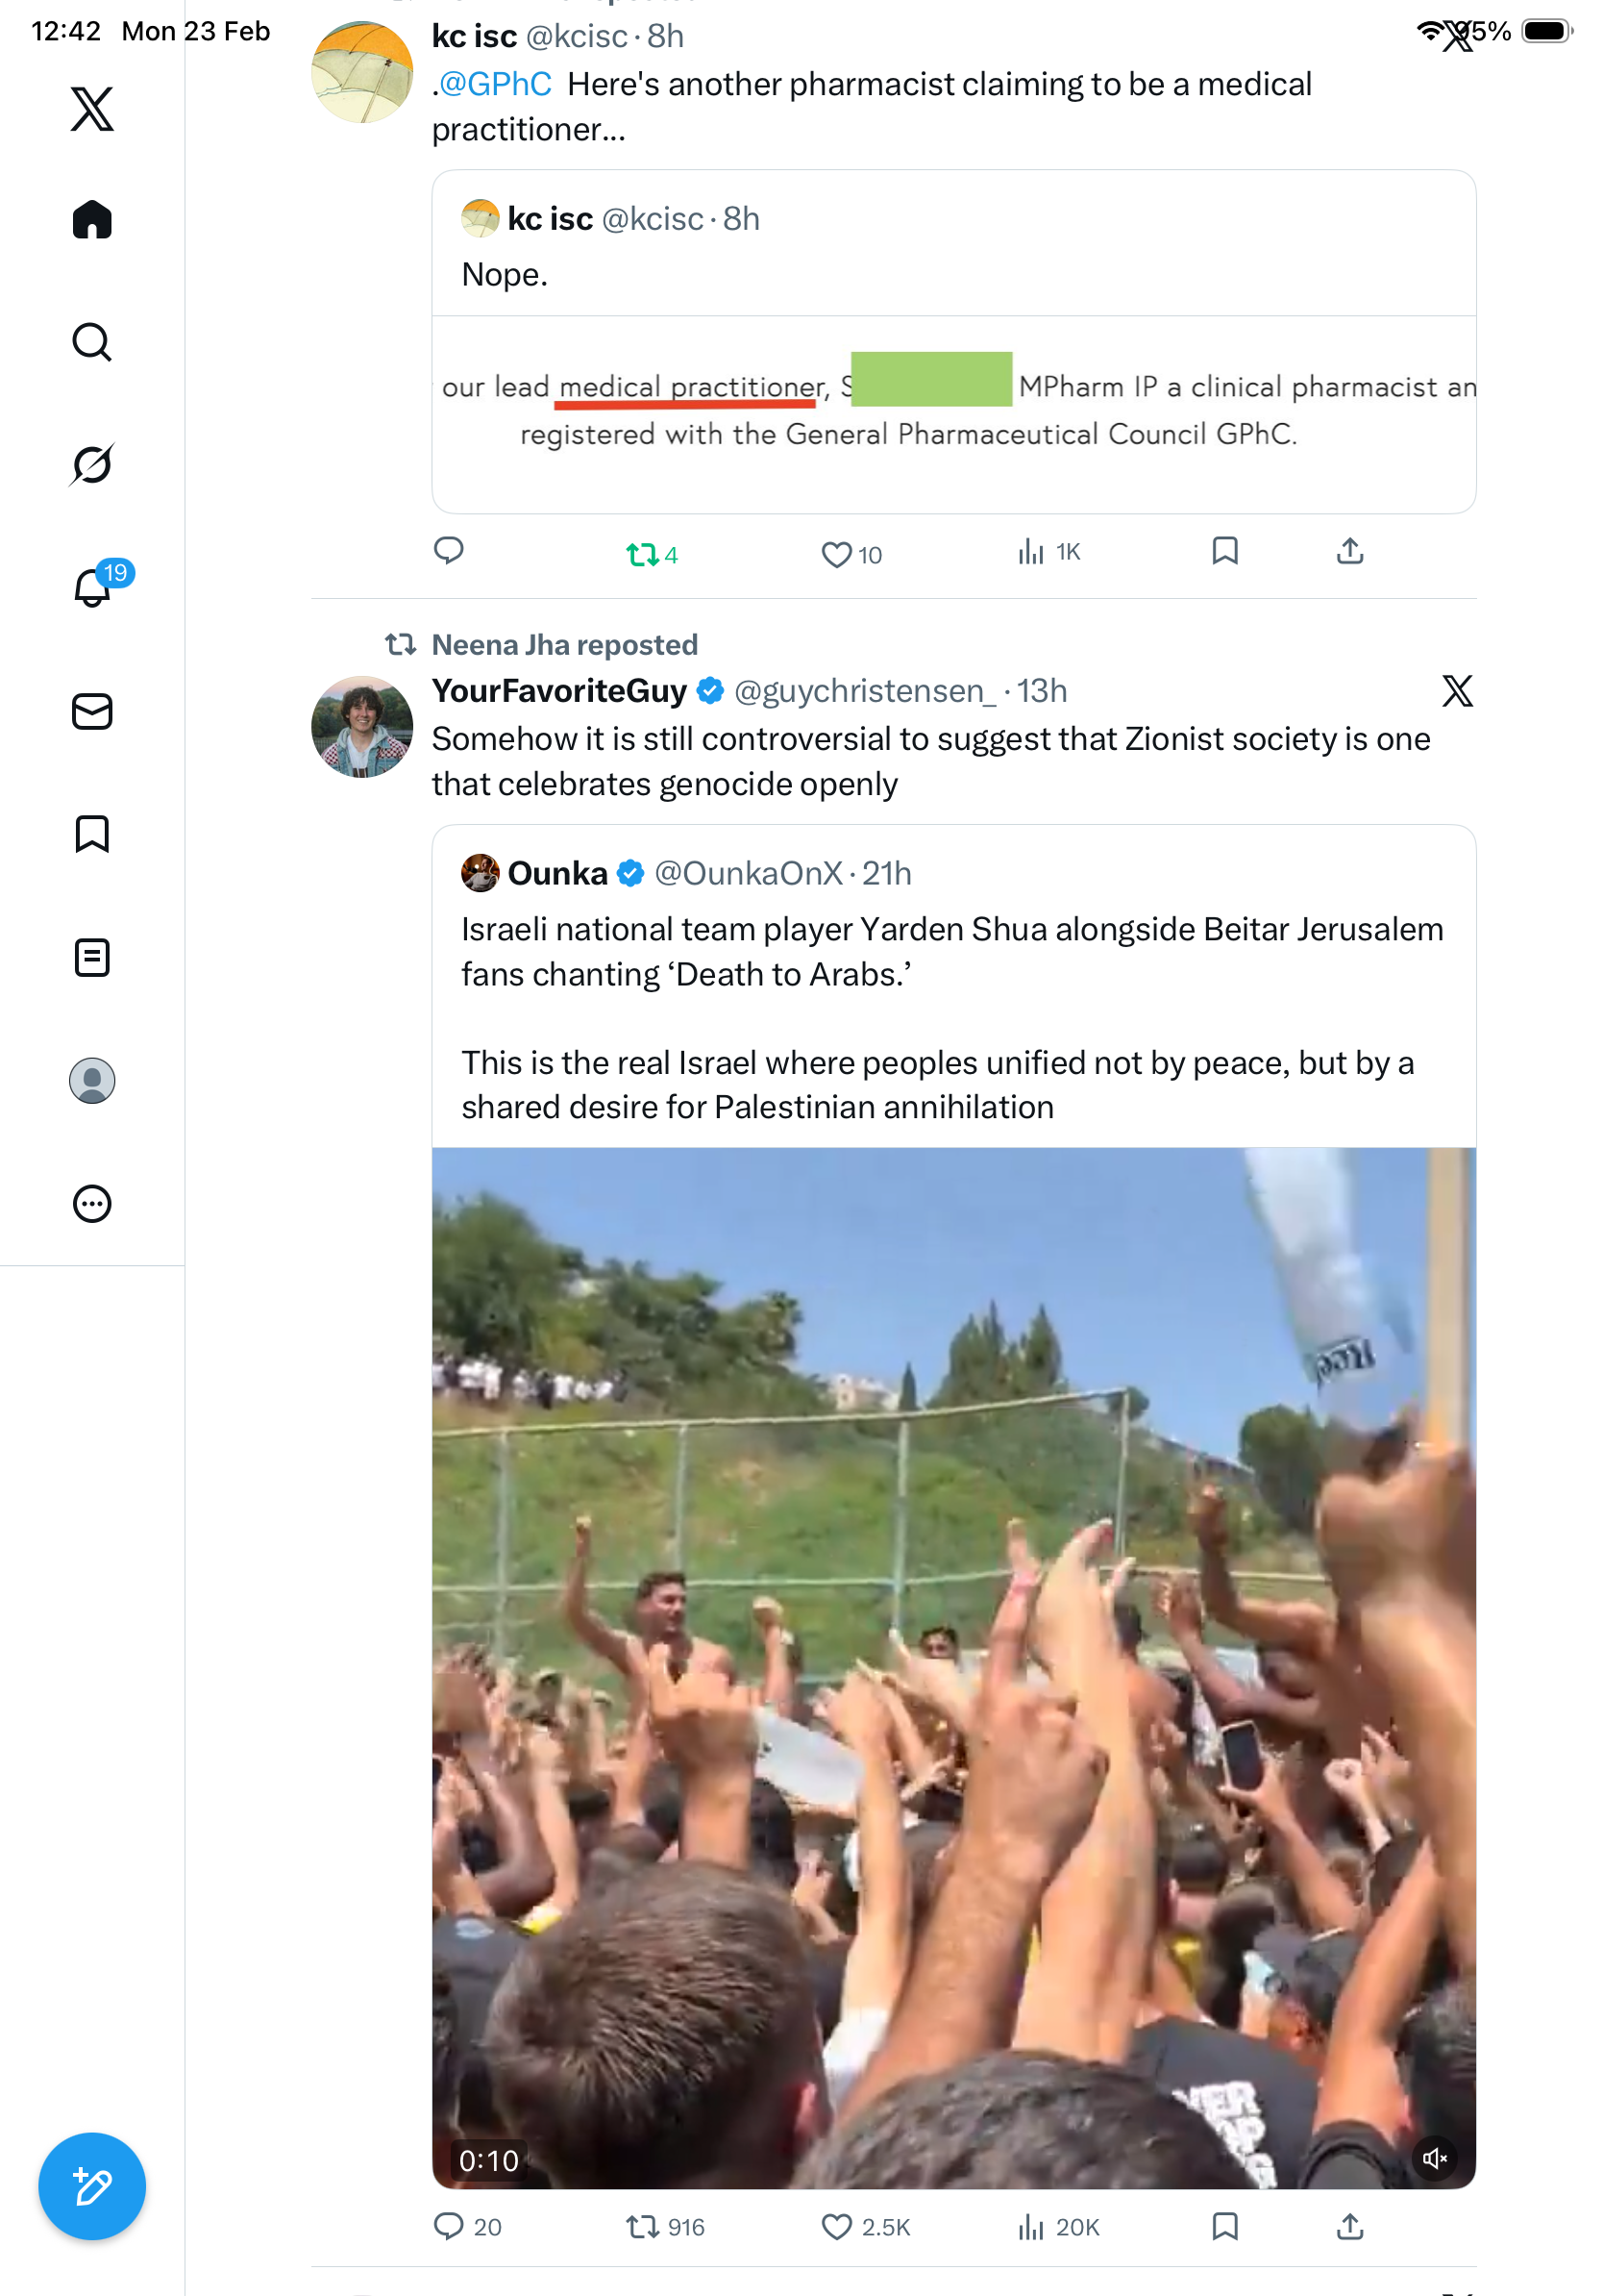Open Grok menu on YourFavoriteGuy's post
The image size is (1603, 2296).
pos(1457,691)
